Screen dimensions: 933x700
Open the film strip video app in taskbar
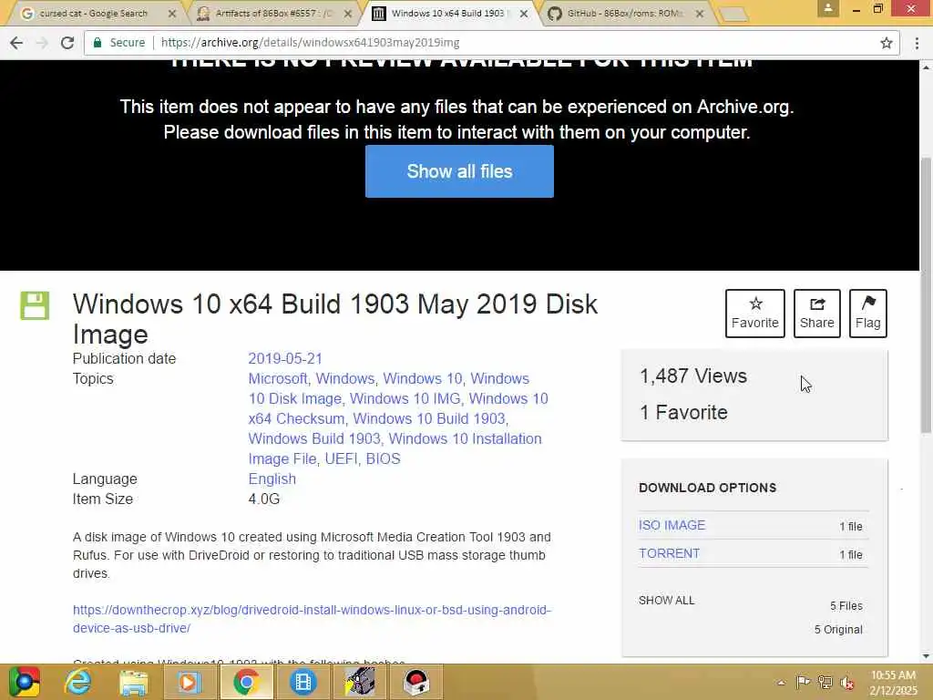point(302,682)
